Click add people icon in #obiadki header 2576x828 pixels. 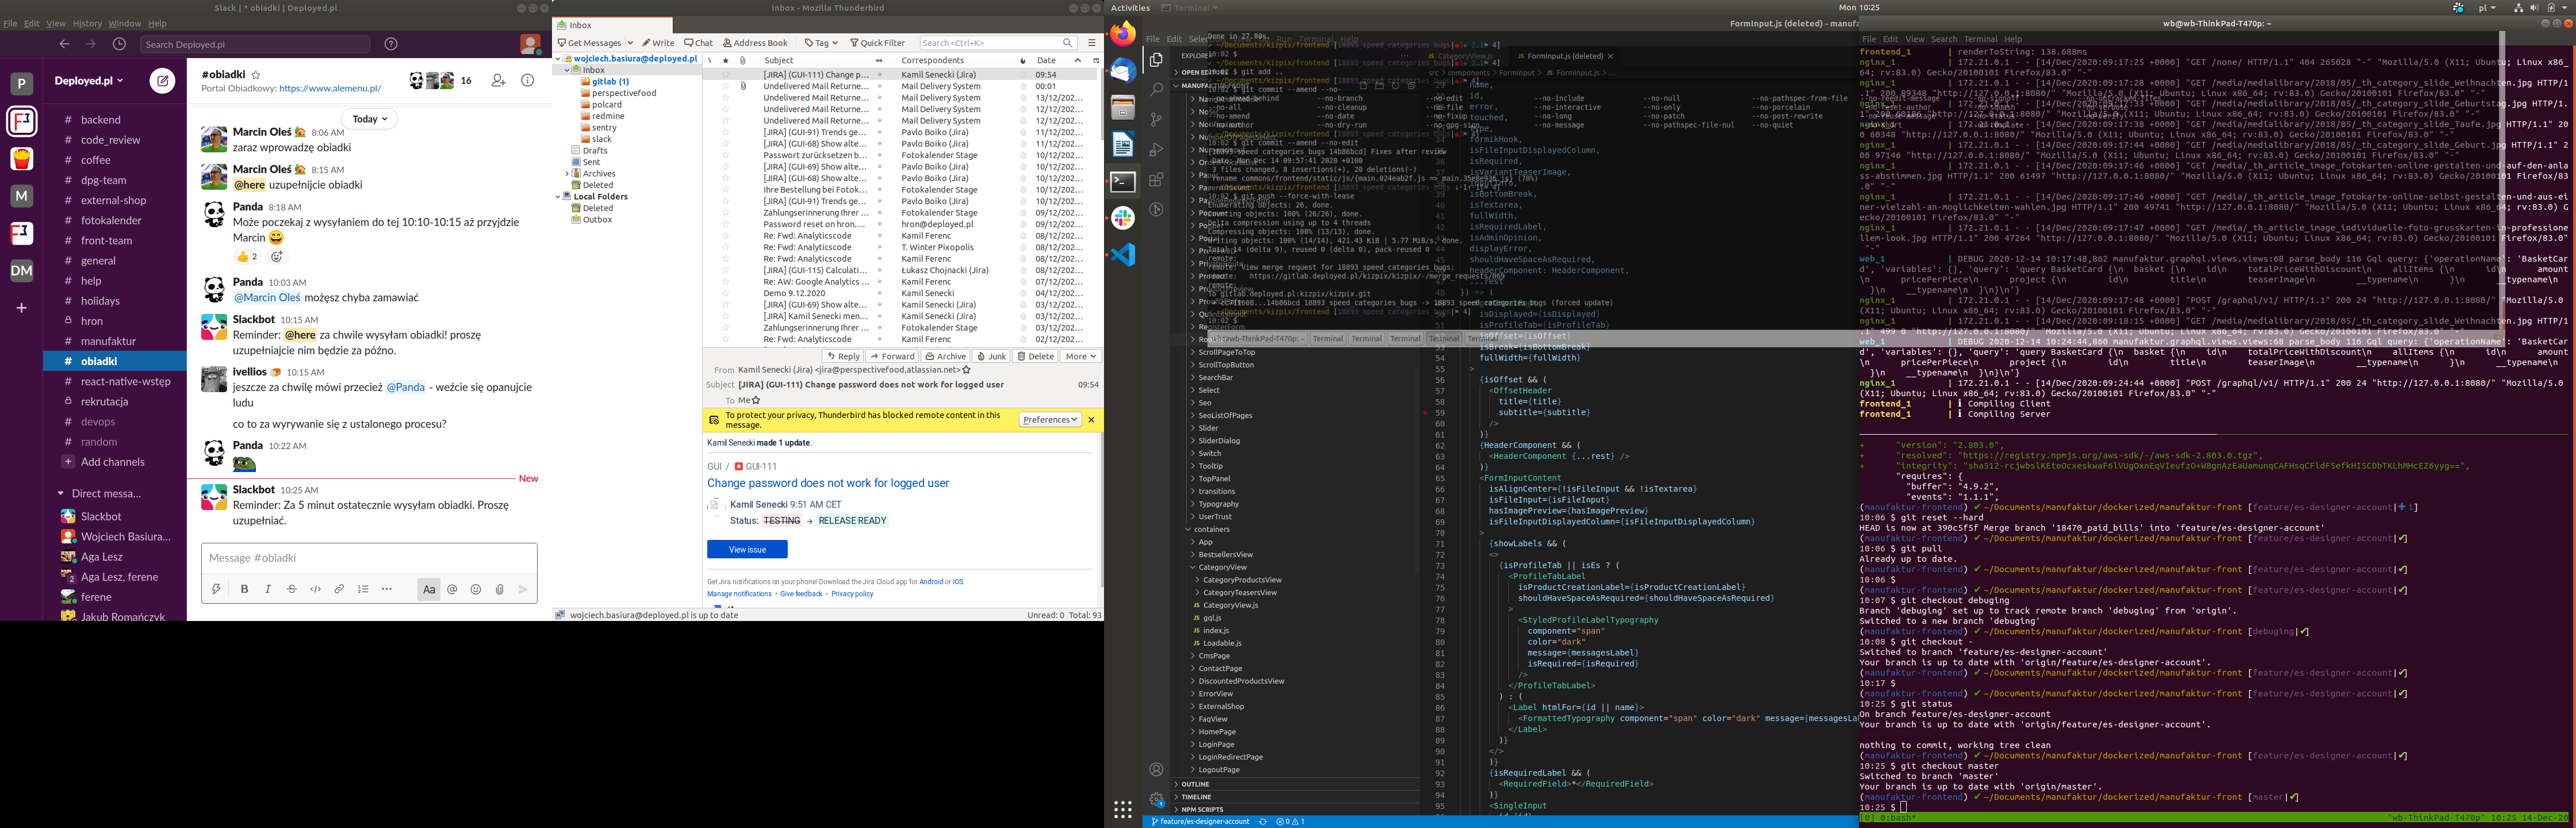click(498, 80)
